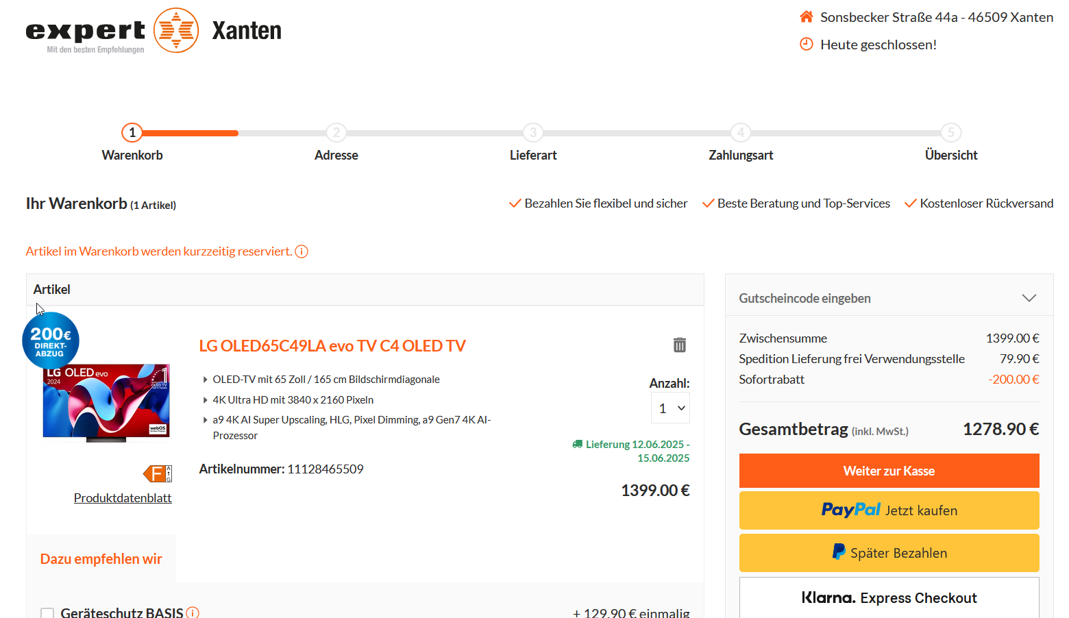The width and height of the screenshot is (1069, 618).
Task: Choose PayPal Später Bezahlen button
Action: tap(889, 552)
